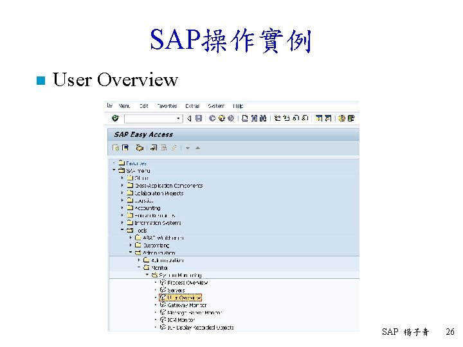The width and height of the screenshot is (463, 347).
Task: Click the green checkmark Enter icon
Action: pyautogui.click(x=115, y=118)
